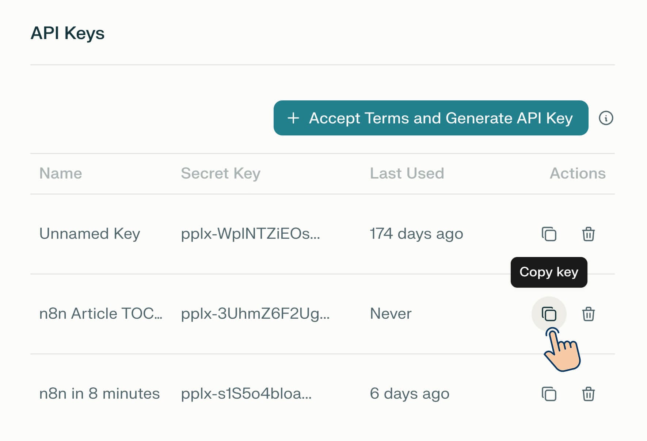The image size is (647, 441).
Task: Click the Never last-used label
Action: tap(390, 314)
